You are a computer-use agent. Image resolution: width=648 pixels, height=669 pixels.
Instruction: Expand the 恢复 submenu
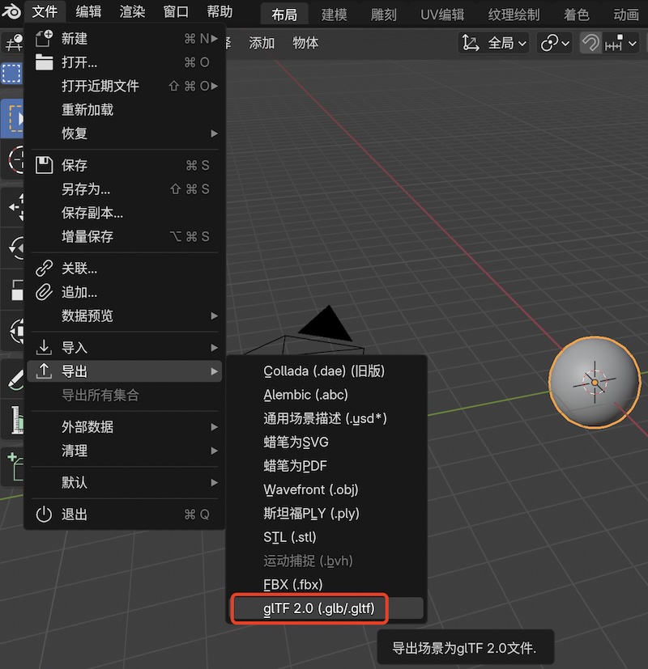point(124,133)
